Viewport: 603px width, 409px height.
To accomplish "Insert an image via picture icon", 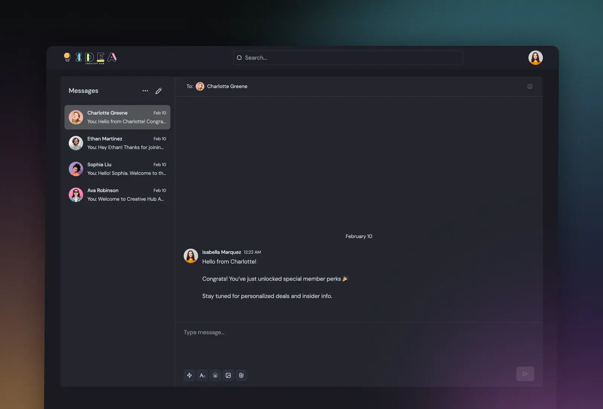I will [228, 375].
